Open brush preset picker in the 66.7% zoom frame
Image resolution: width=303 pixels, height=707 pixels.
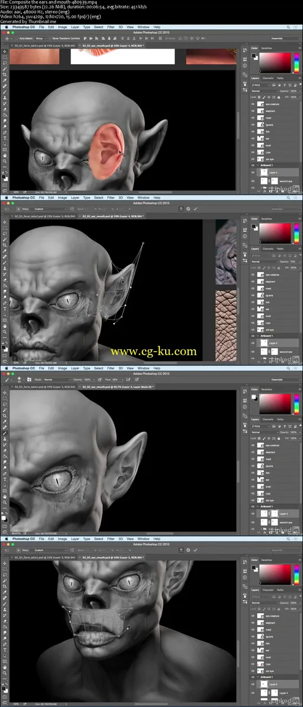(x=20, y=380)
